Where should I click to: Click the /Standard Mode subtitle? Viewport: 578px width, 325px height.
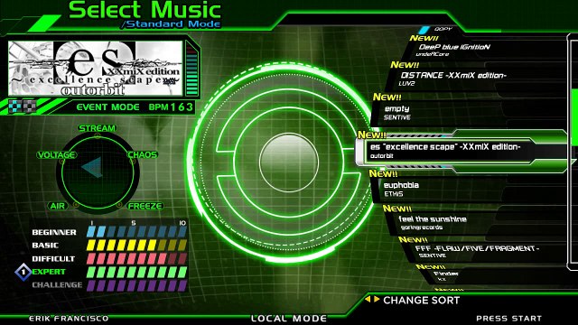point(172,24)
